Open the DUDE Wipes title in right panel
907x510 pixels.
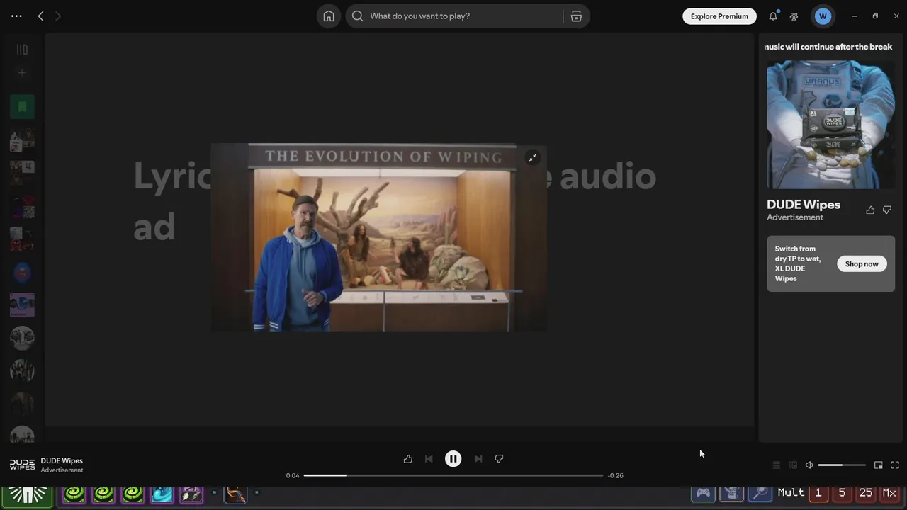pyautogui.click(x=804, y=205)
